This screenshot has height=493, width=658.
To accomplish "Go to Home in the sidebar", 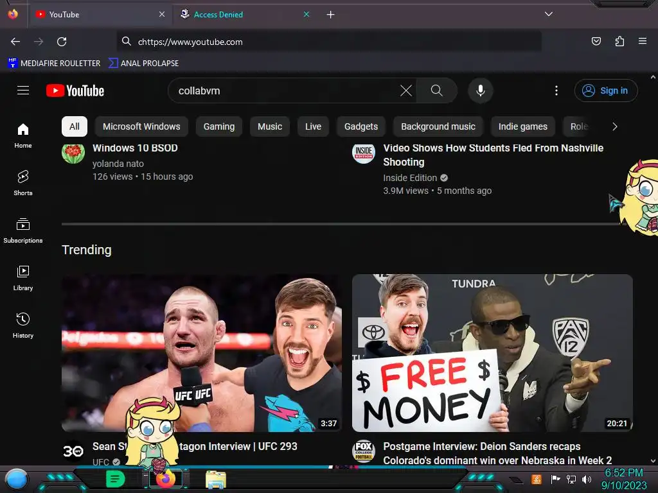I will pos(23,135).
